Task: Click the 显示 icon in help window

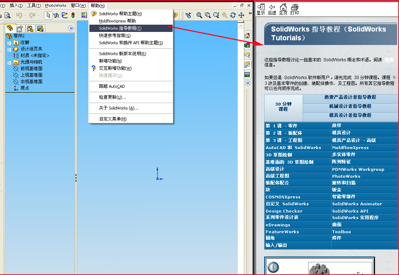Action: pyautogui.click(x=261, y=9)
